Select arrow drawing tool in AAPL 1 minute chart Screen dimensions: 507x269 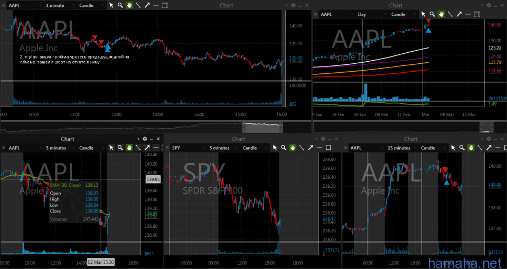[x=147, y=5]
